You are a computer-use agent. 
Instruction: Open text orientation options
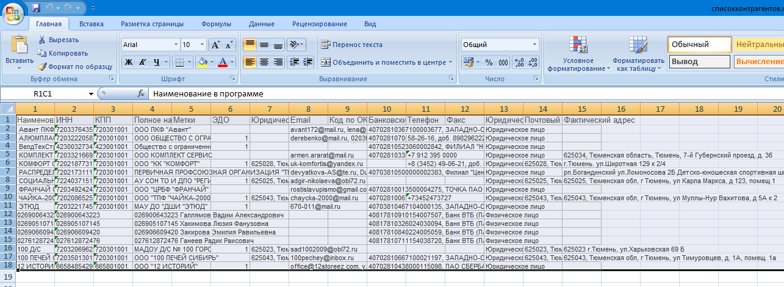click(296, 45)
